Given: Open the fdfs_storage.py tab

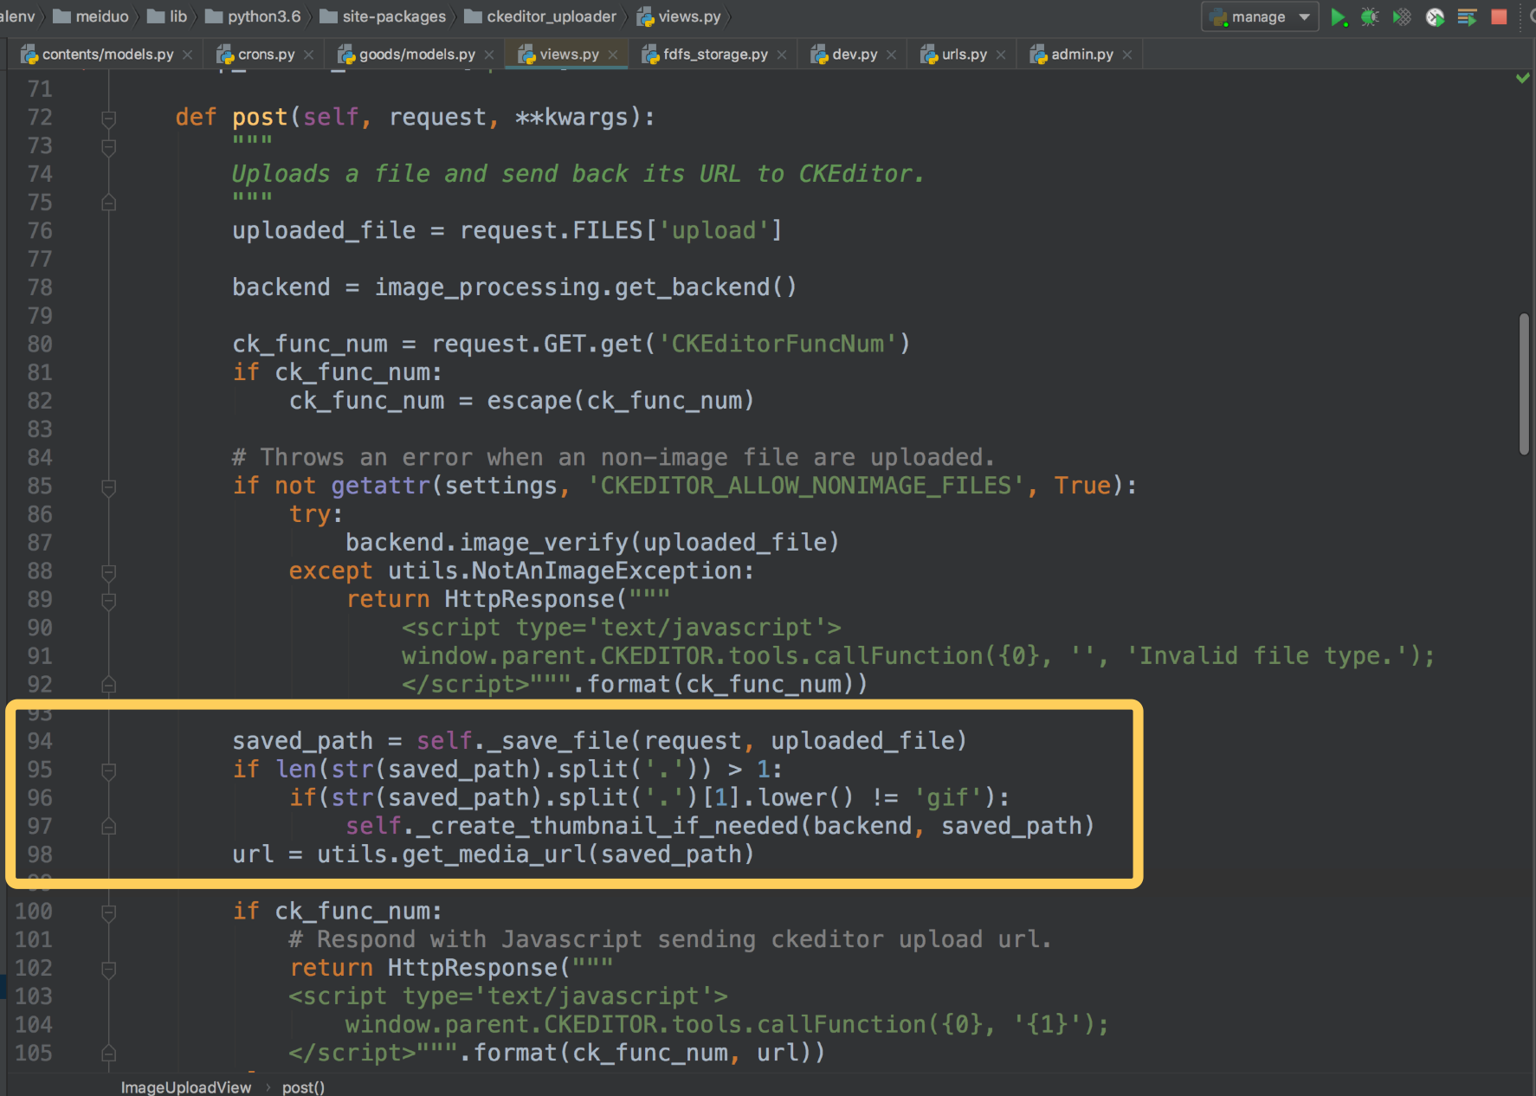Looking at the screenshot, I should [x=715, y=55].
